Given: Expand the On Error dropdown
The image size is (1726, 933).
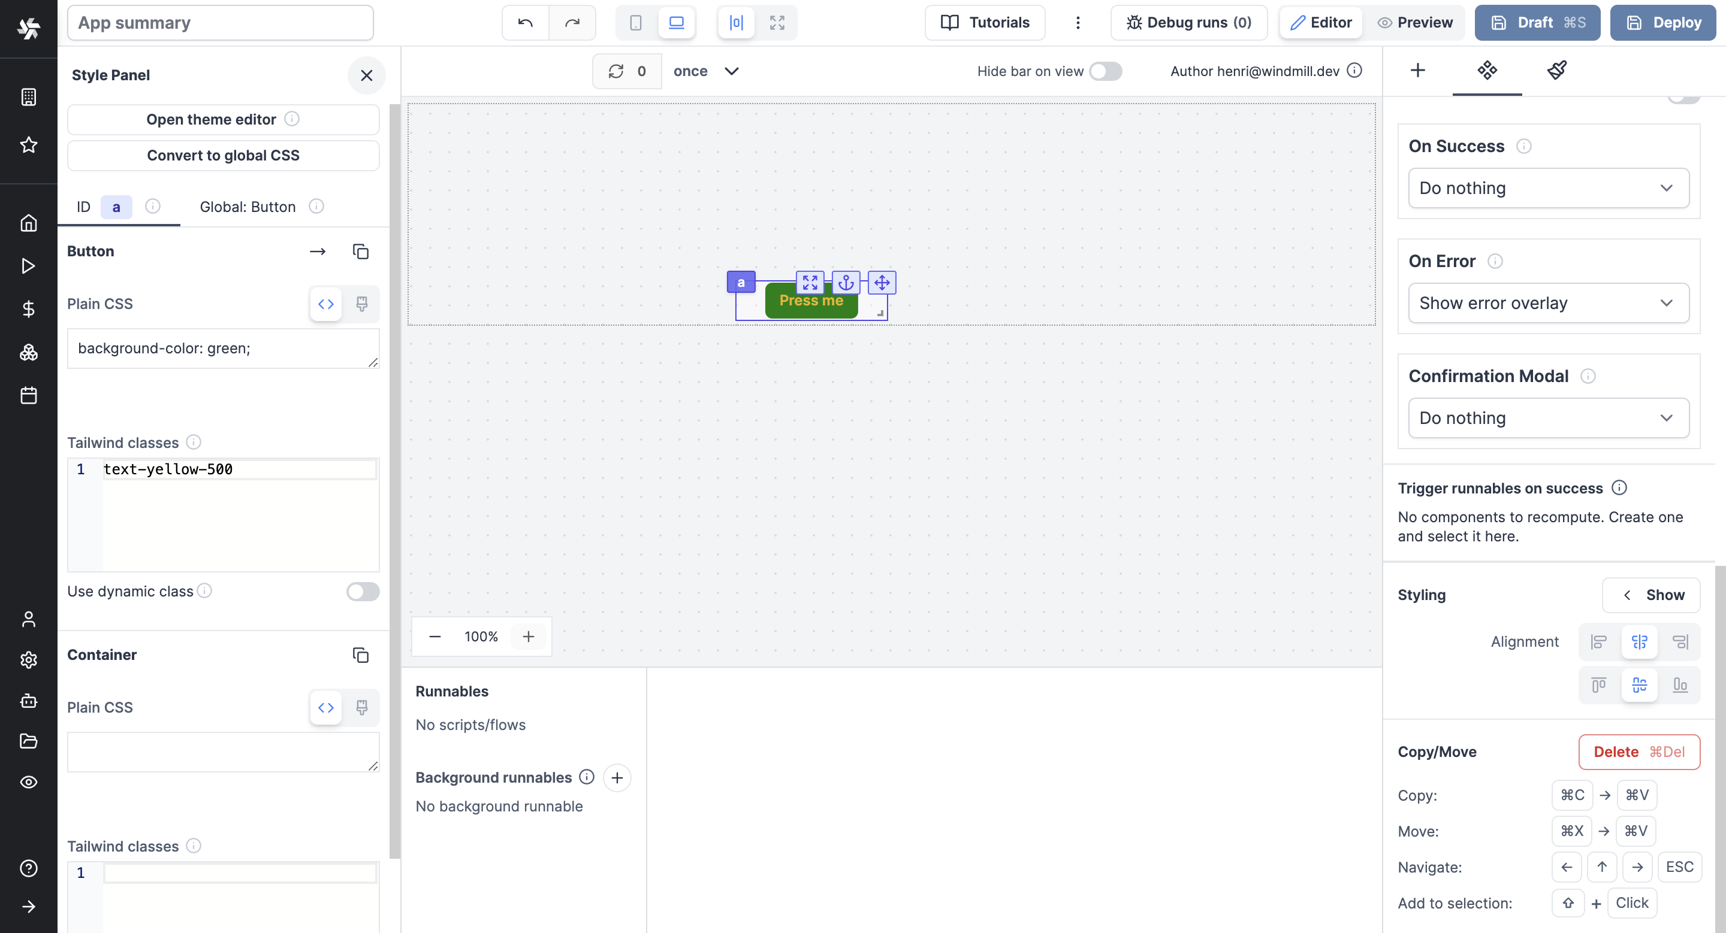Looking at the screenshot, I should (x=1548, y=303).
